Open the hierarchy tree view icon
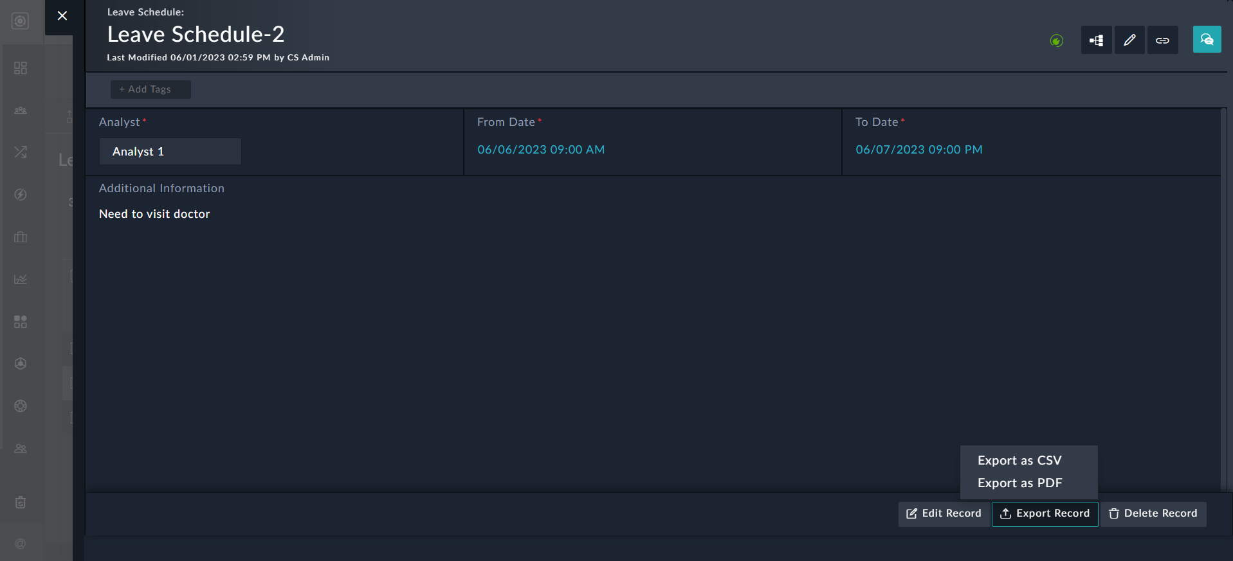The height and width of the screenshot is (561, 1233). coord(1096,40)
